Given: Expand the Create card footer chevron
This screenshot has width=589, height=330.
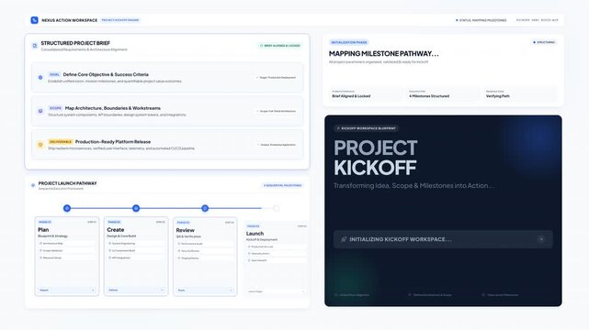Looking at the screenshot, I should pyautogui.click(x=162, y=291).
